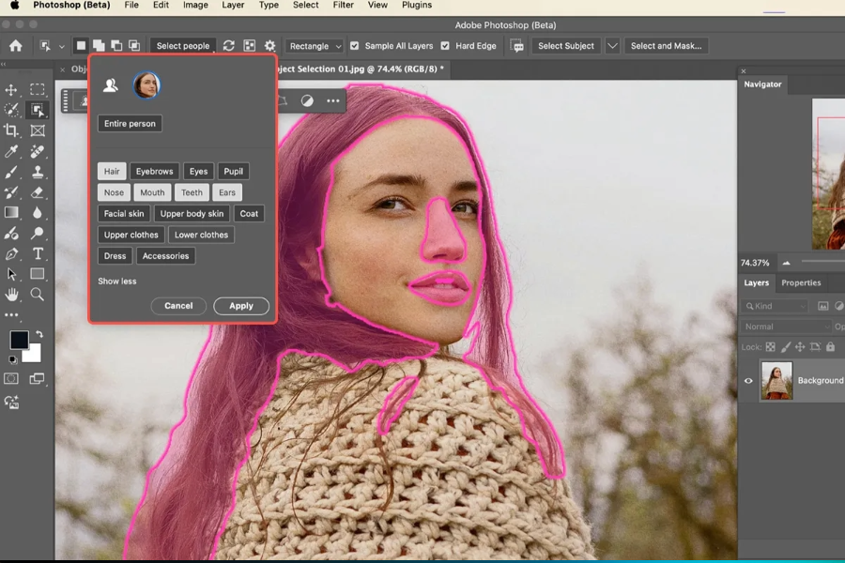Select the Horizontal Type tool
The image size is (845, 563).
(x=38, y=253)
